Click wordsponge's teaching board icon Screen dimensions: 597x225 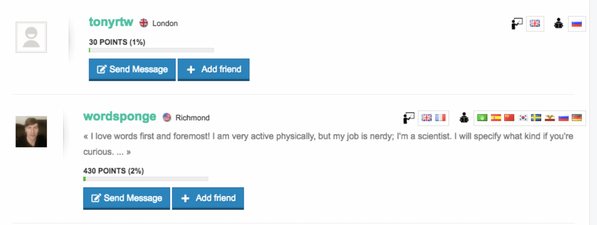(409, 118)
